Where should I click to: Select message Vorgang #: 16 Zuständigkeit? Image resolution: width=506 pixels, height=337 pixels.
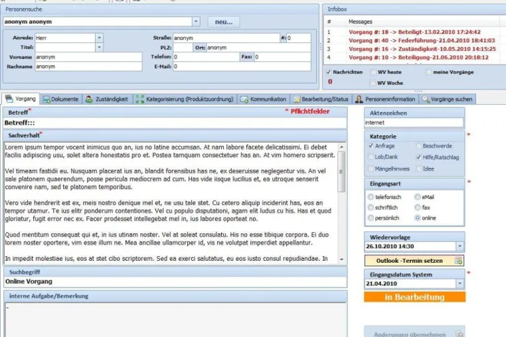422,49
